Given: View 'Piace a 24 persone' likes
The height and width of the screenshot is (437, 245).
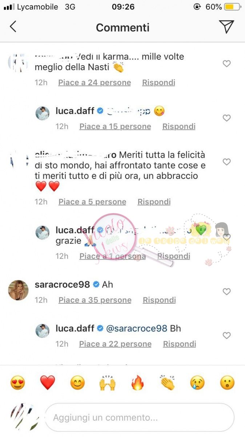Looking at the screenshot, I should tap(95, 83).
